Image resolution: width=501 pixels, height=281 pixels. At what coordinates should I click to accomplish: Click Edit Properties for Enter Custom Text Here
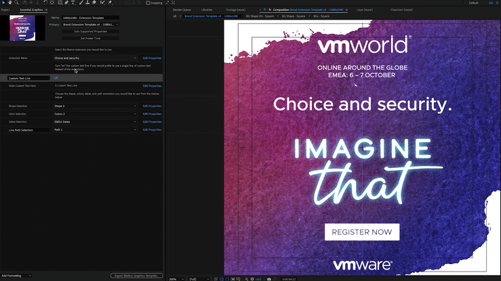tap(152, 86)
